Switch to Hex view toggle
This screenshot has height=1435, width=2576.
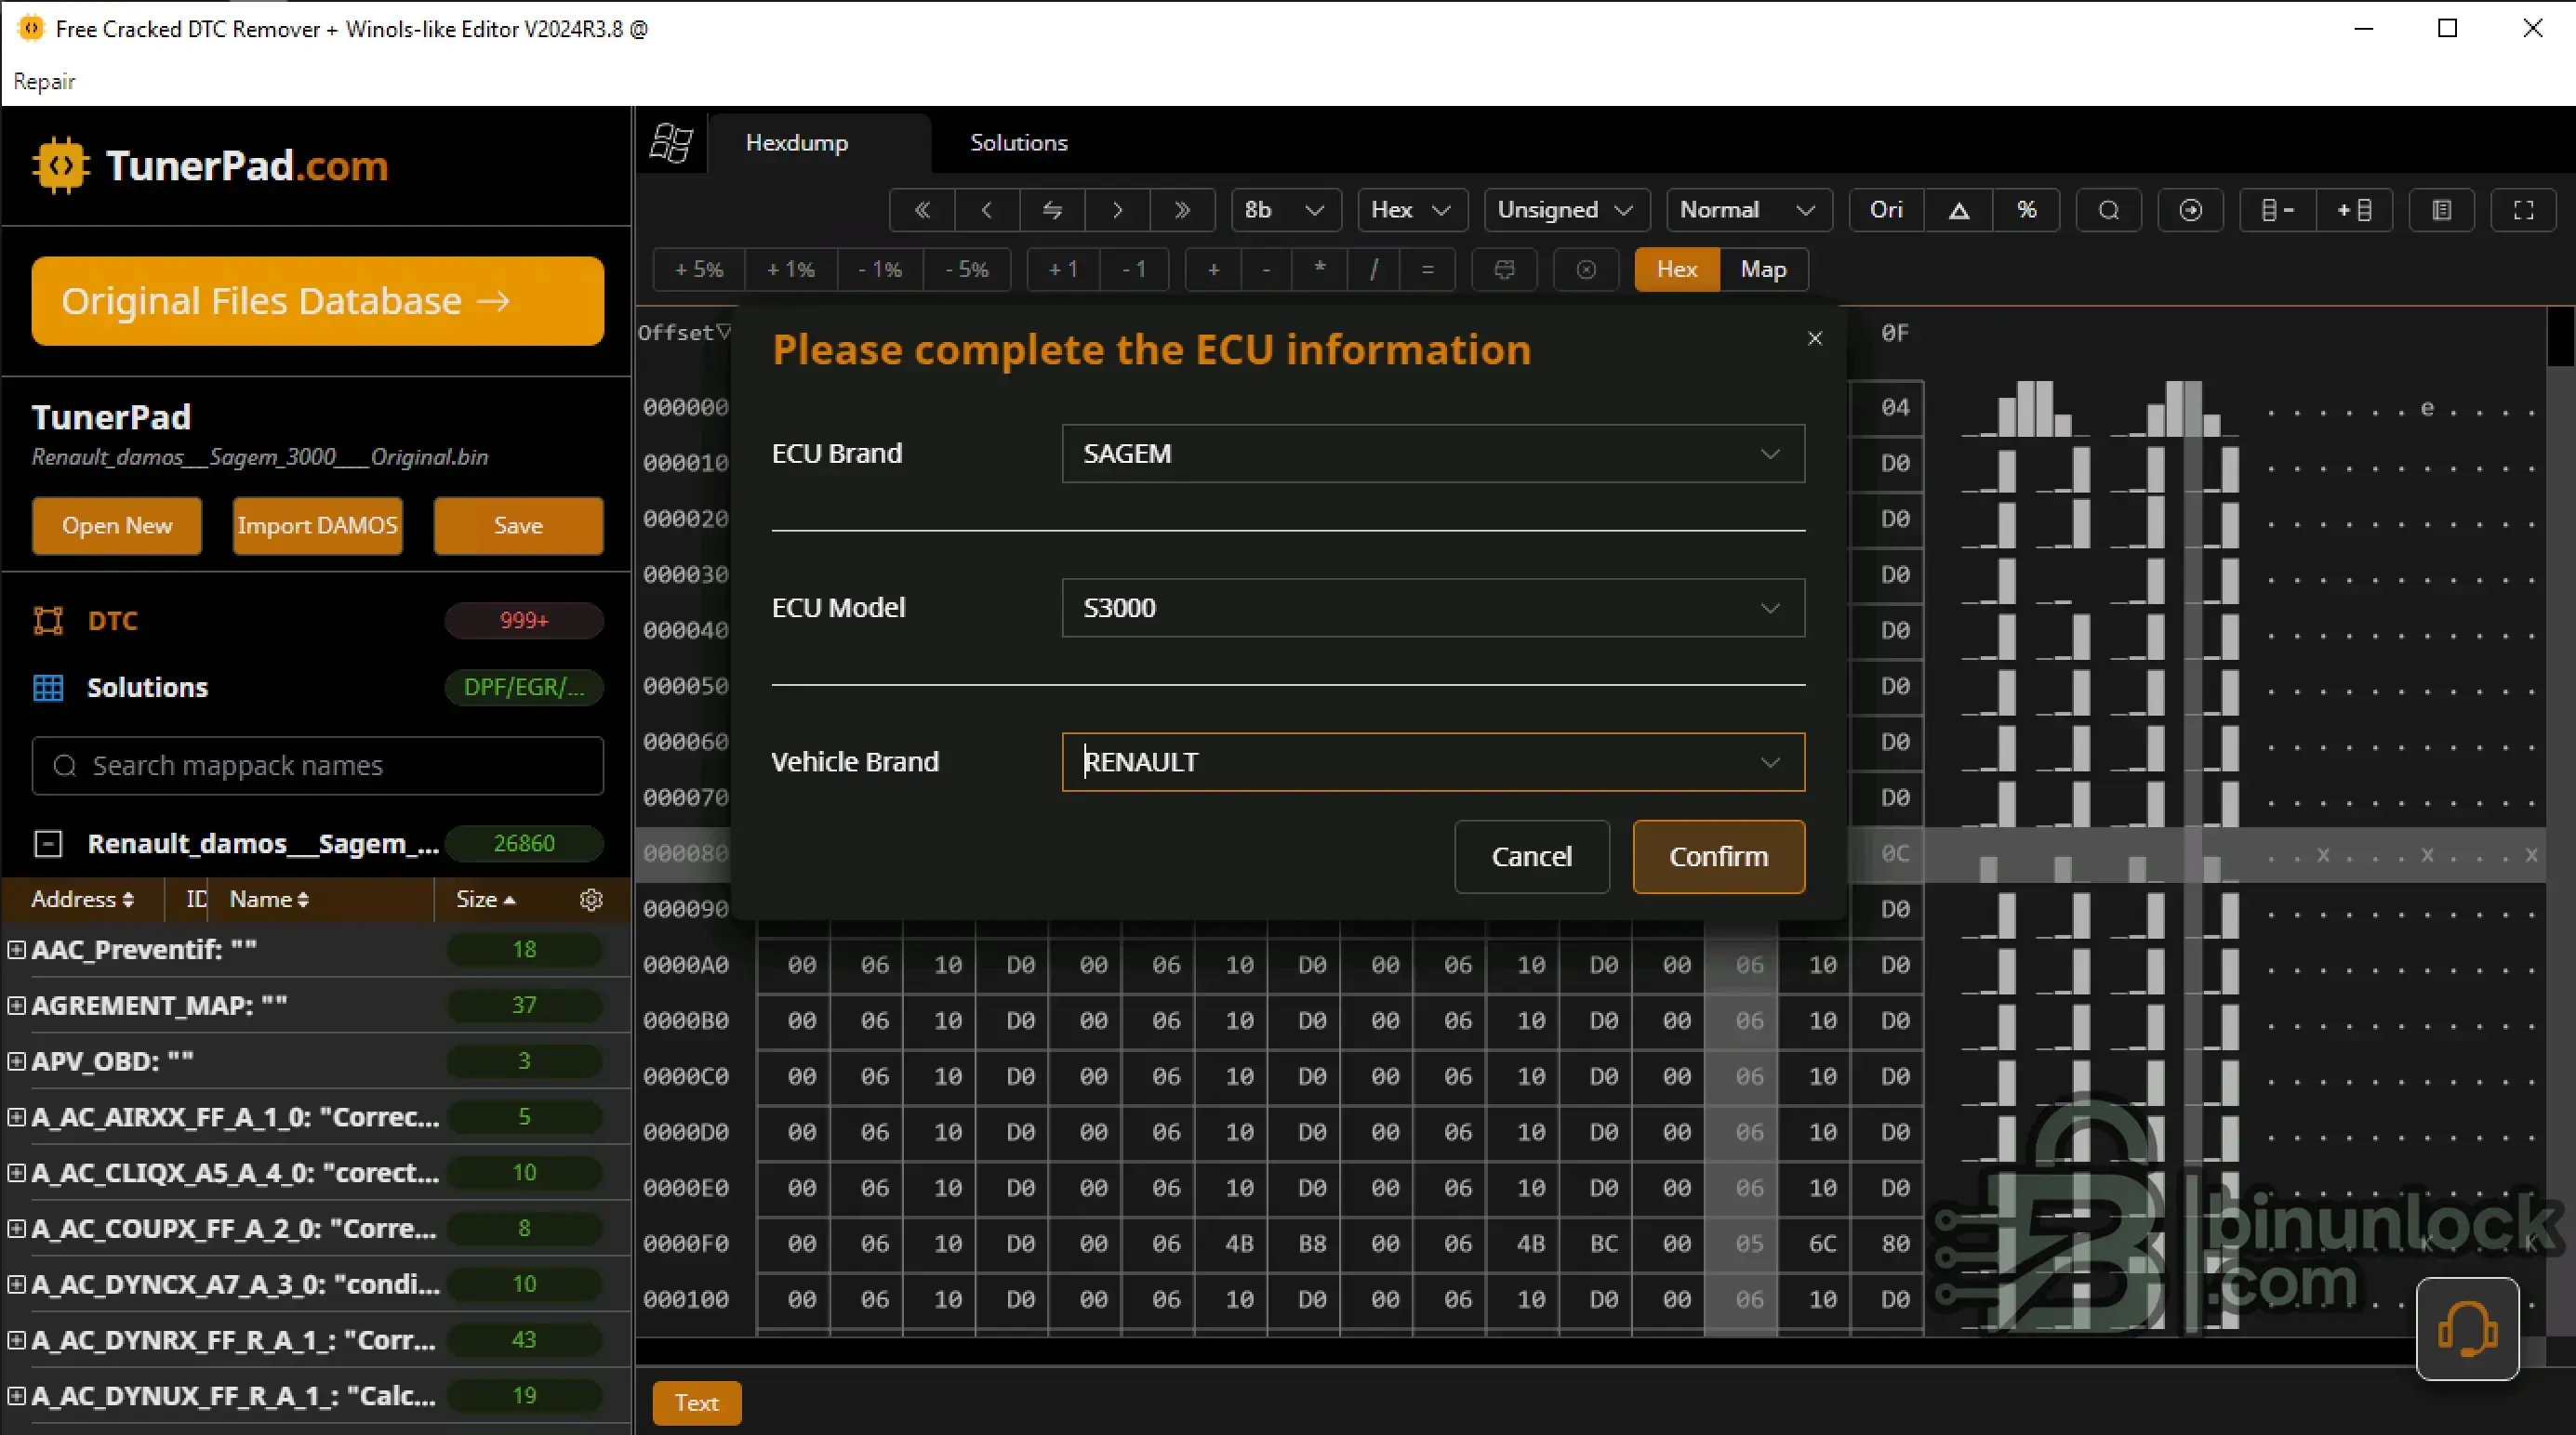pos(1677,270)
